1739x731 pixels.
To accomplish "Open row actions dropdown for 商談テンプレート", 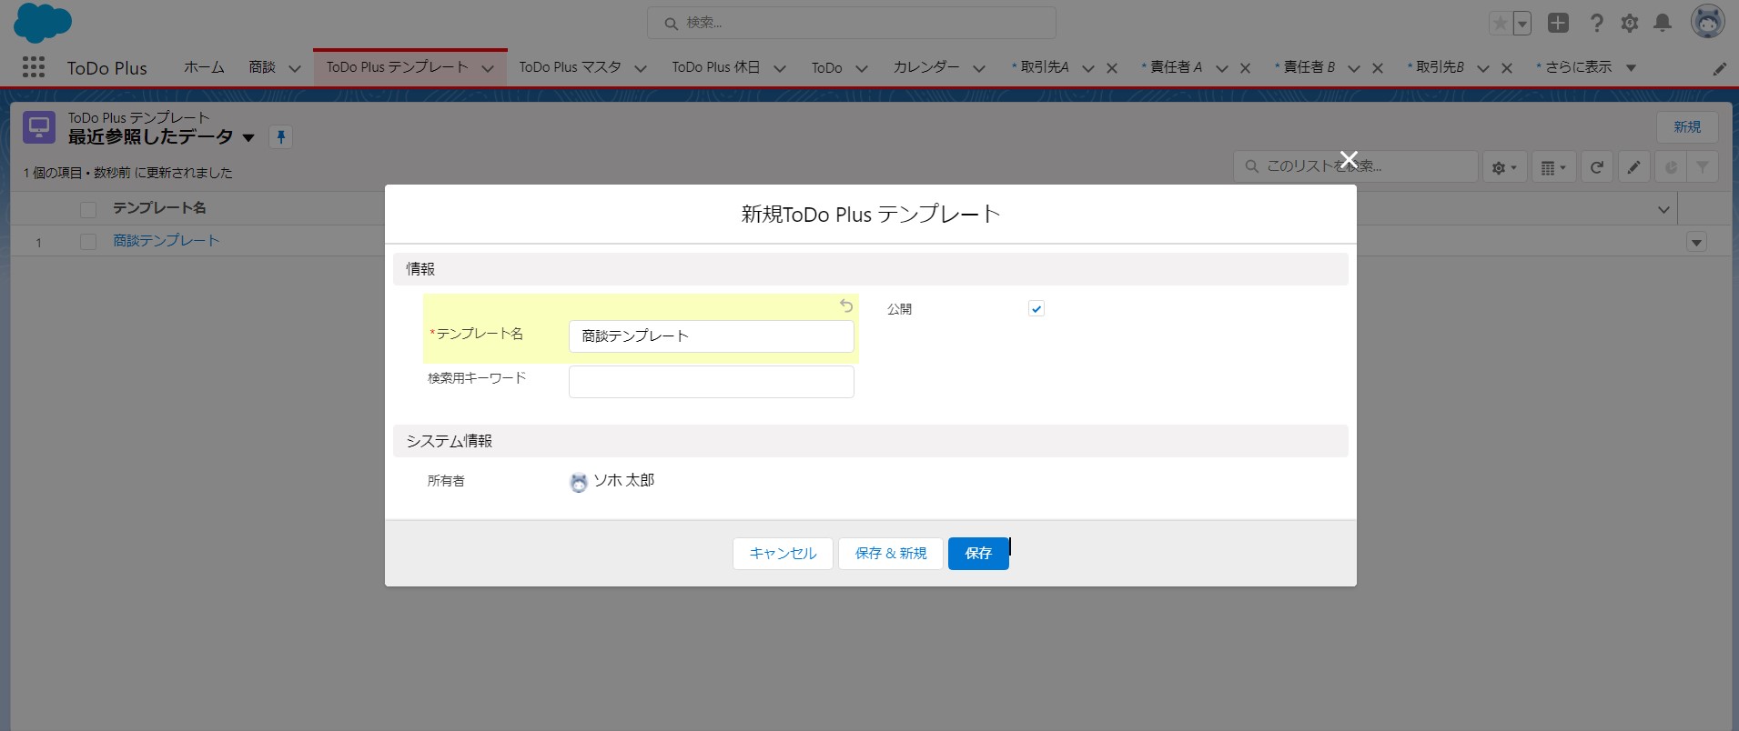I will 1696,242.
